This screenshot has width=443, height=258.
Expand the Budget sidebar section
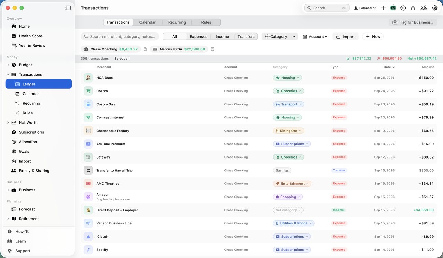8,65
